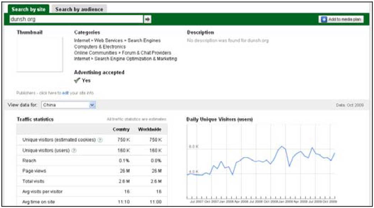
Task: Click the 11:10 country time value
Action: [124, 202]
